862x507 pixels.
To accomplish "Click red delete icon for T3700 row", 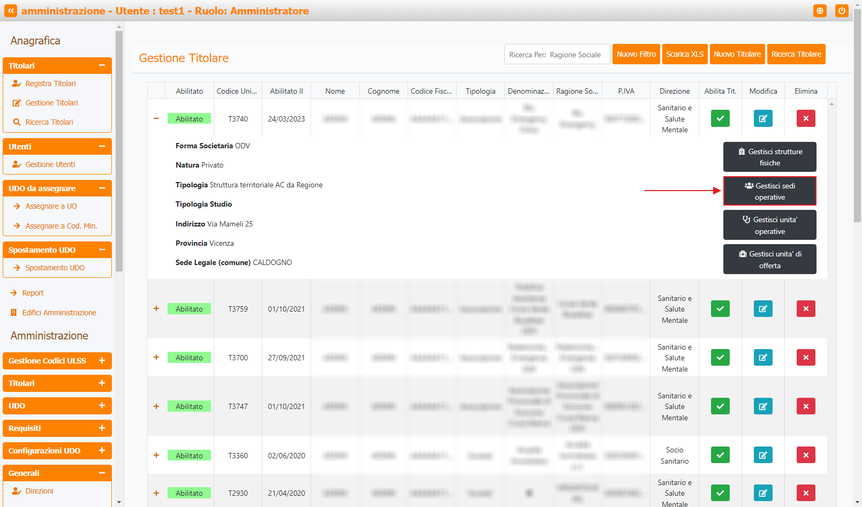I will point(806,358).
